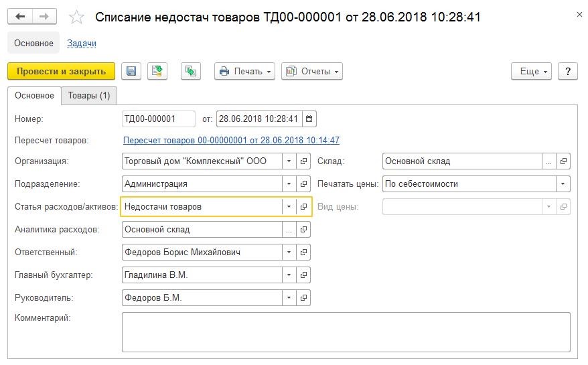
Task: Click the help question mark button
Action: (568, 71)
